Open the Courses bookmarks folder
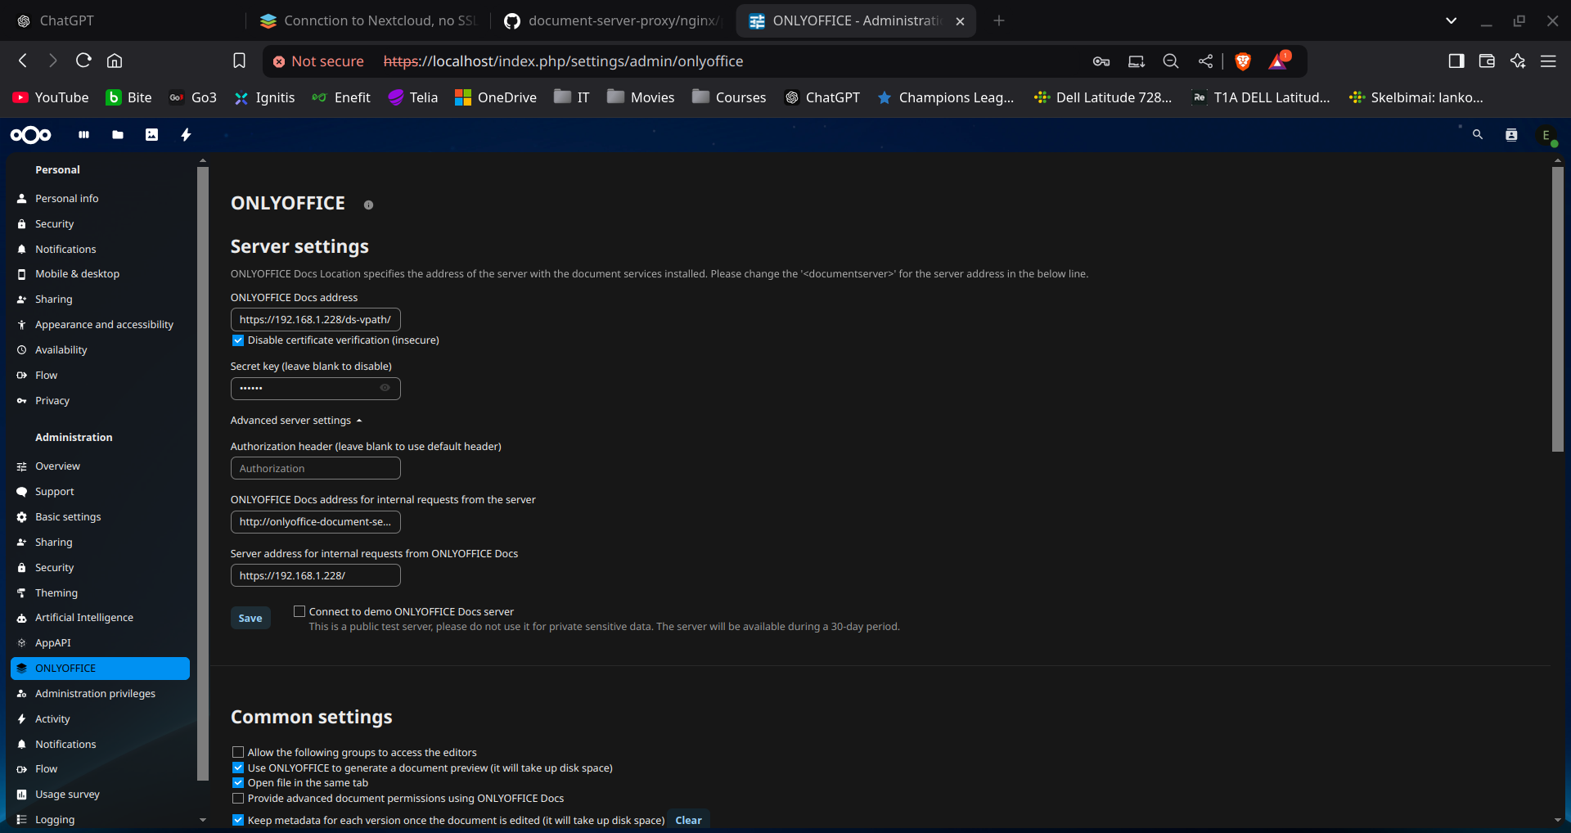This screenshot has width=1571, height=833. click(729, 97)
